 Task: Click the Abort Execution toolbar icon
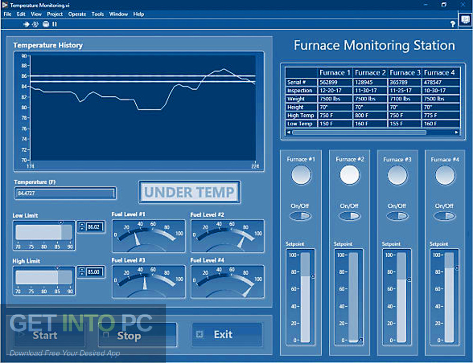(45, 24)
